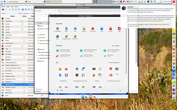177x110 pixels.
Task: Open Produktivität app category folder
Action: 63,72
